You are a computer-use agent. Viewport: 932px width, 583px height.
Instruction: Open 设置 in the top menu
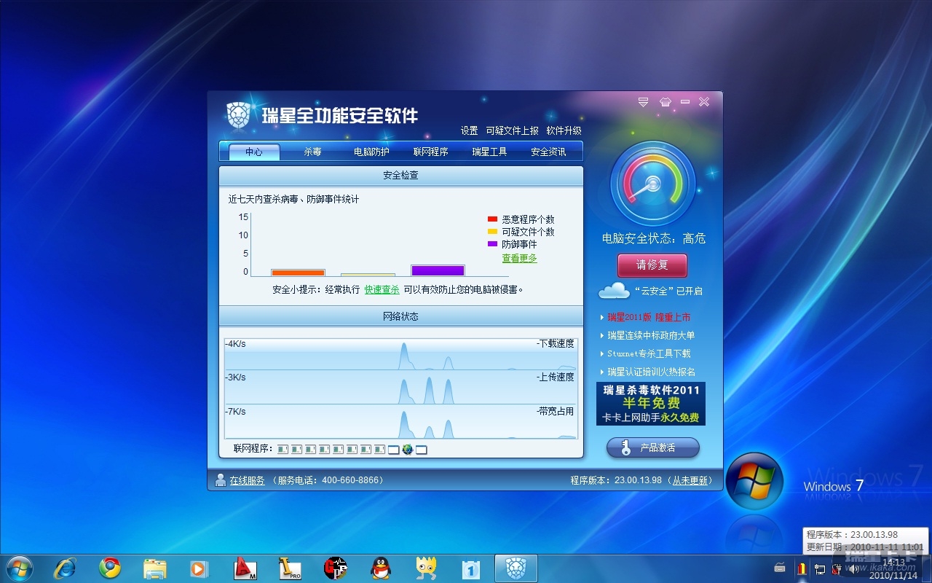point(470,130)
